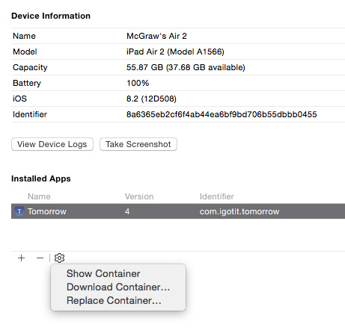Image resolution: width=345 pixels, height=330 pixels.
Task: Click the minus icon to remove app
Action: tap(40, 258)
